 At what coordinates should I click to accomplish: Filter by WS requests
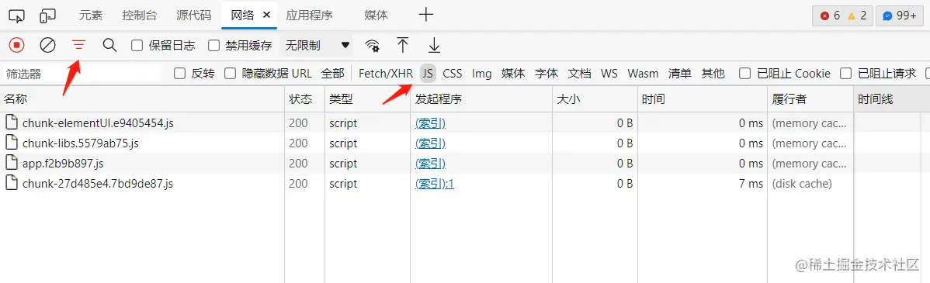pos(609,74)
